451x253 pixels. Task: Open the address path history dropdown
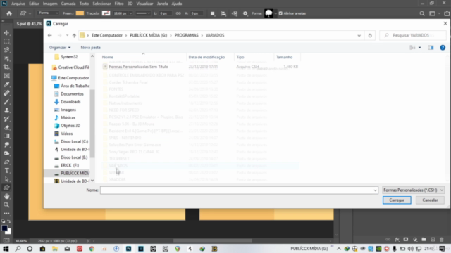pos(359,35)
